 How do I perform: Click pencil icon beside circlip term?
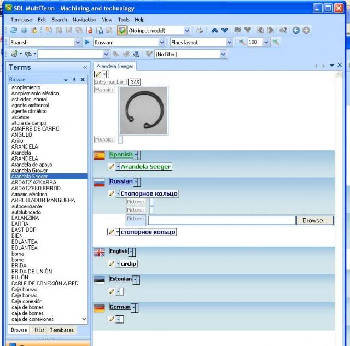(x=112, y=263)
